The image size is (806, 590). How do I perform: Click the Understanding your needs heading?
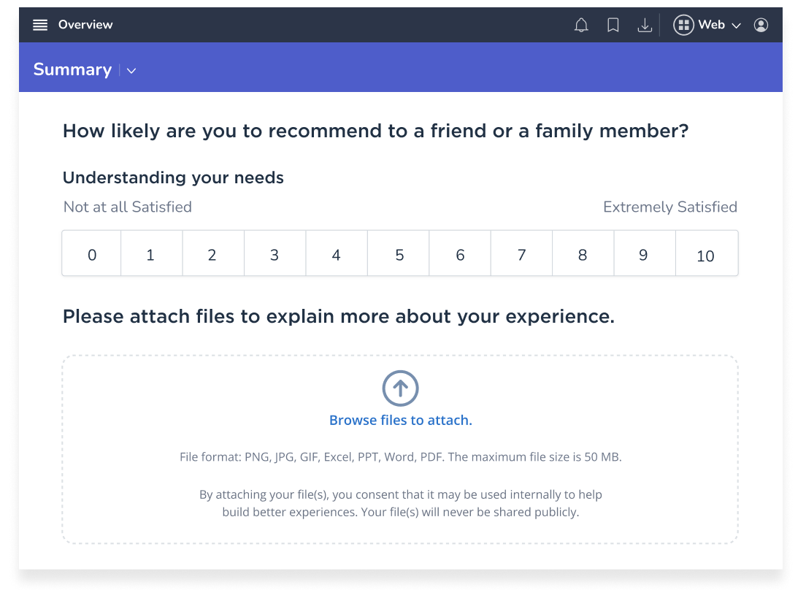173,178
